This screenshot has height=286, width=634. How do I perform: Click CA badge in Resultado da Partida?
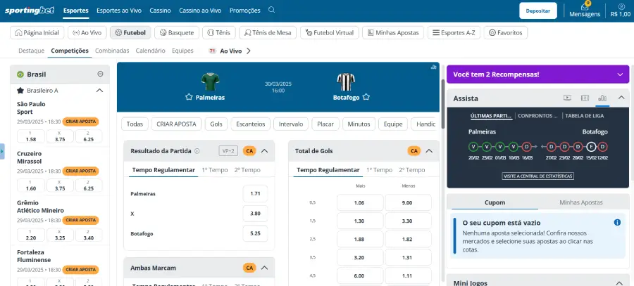tap(249, 151)
